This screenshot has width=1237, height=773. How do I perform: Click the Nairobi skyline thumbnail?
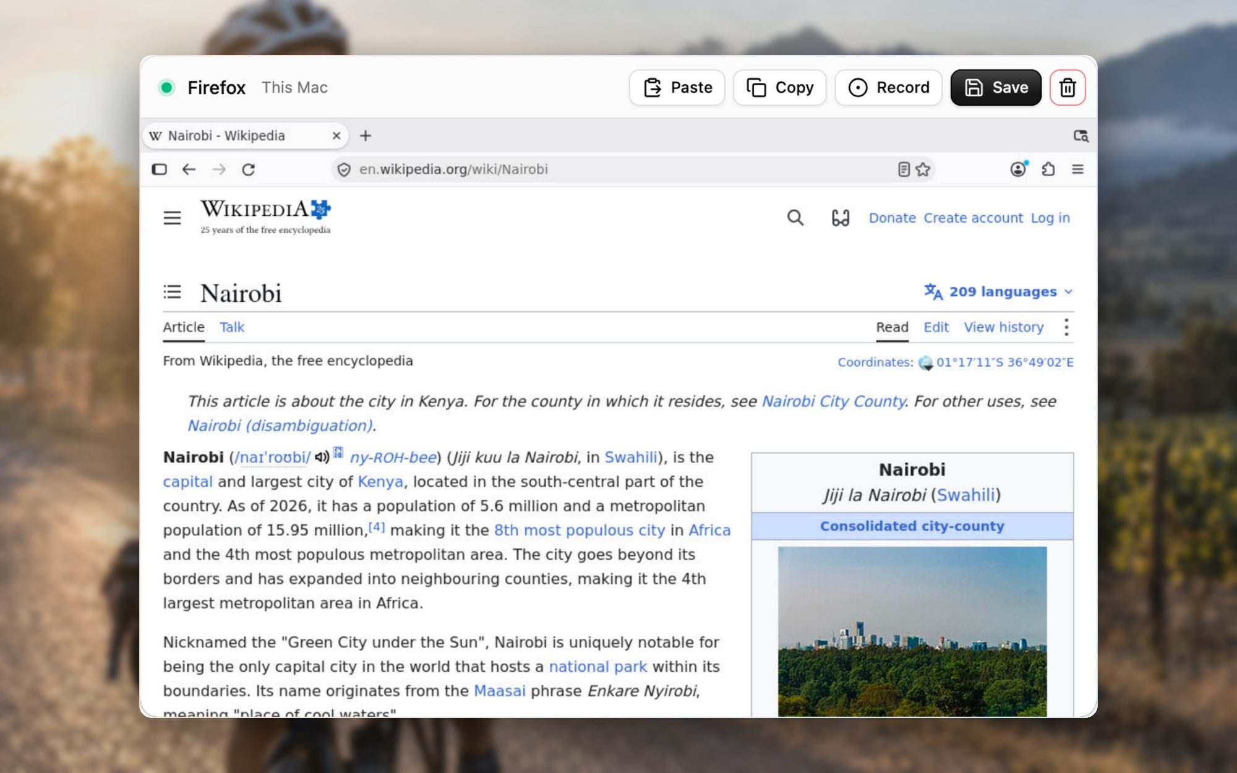click(912, 631)
